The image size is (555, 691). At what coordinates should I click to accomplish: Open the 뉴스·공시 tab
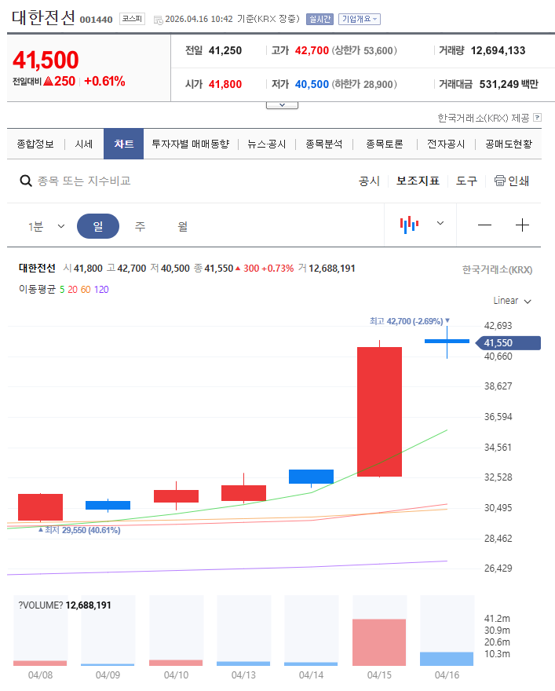point(266,144)
